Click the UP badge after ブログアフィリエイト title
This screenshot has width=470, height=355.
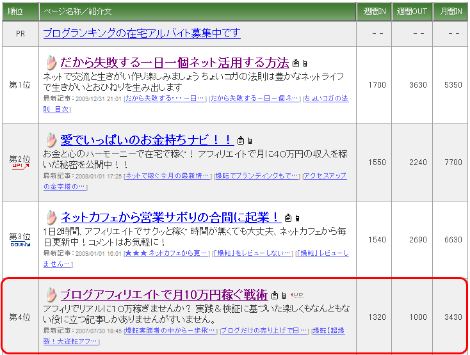click(x=297, y=295)
